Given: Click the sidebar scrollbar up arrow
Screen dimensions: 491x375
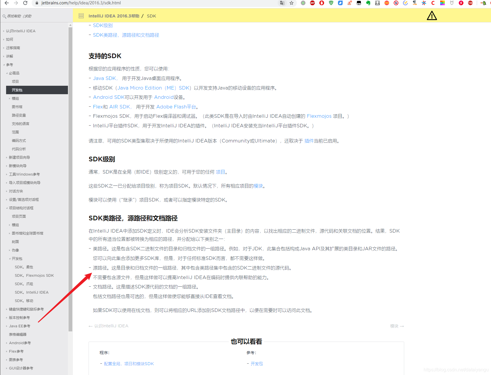Looking at the screenshot, I should coord(70,25).
